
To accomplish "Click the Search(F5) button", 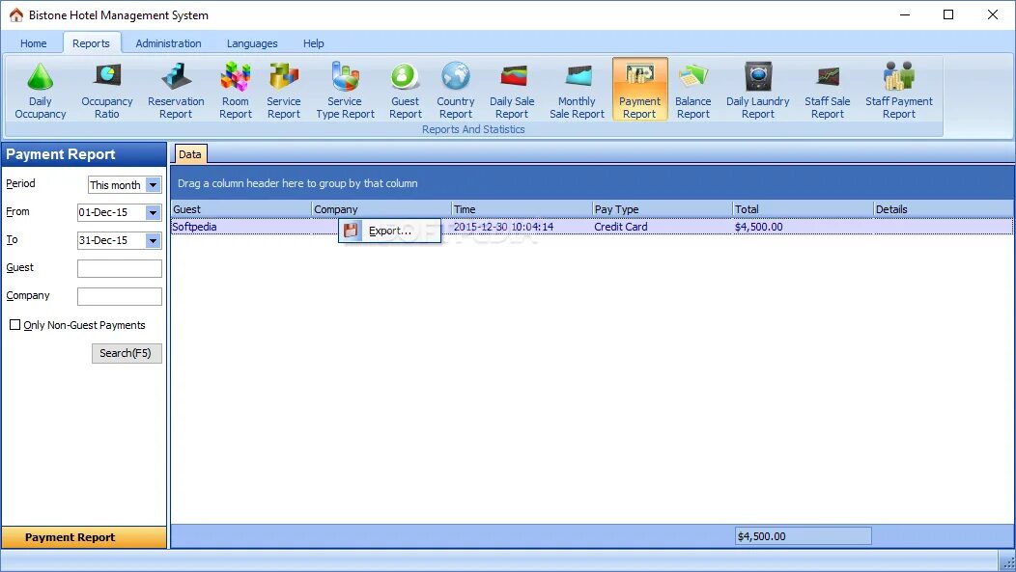I will [127, 353].
